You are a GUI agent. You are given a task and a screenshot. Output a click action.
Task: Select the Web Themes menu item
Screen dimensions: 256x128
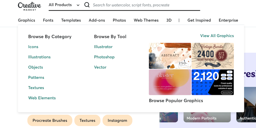(146, 20)
